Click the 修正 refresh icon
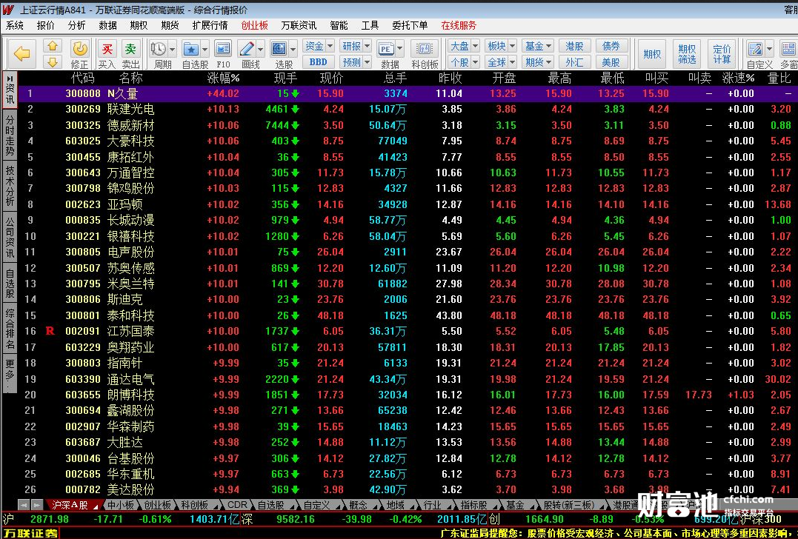The width and height of the screenshot is (798, 539). [79, 49]
